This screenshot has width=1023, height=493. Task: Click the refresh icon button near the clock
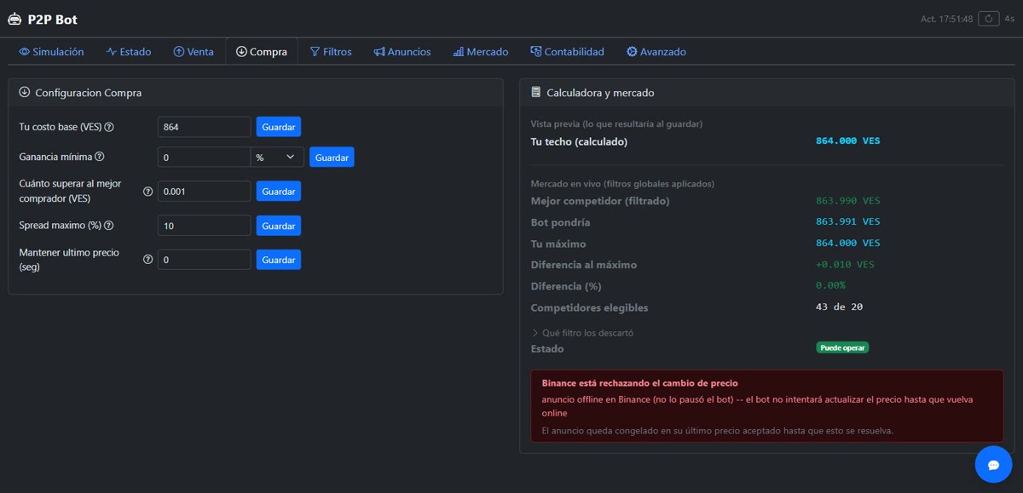point(989,19)
